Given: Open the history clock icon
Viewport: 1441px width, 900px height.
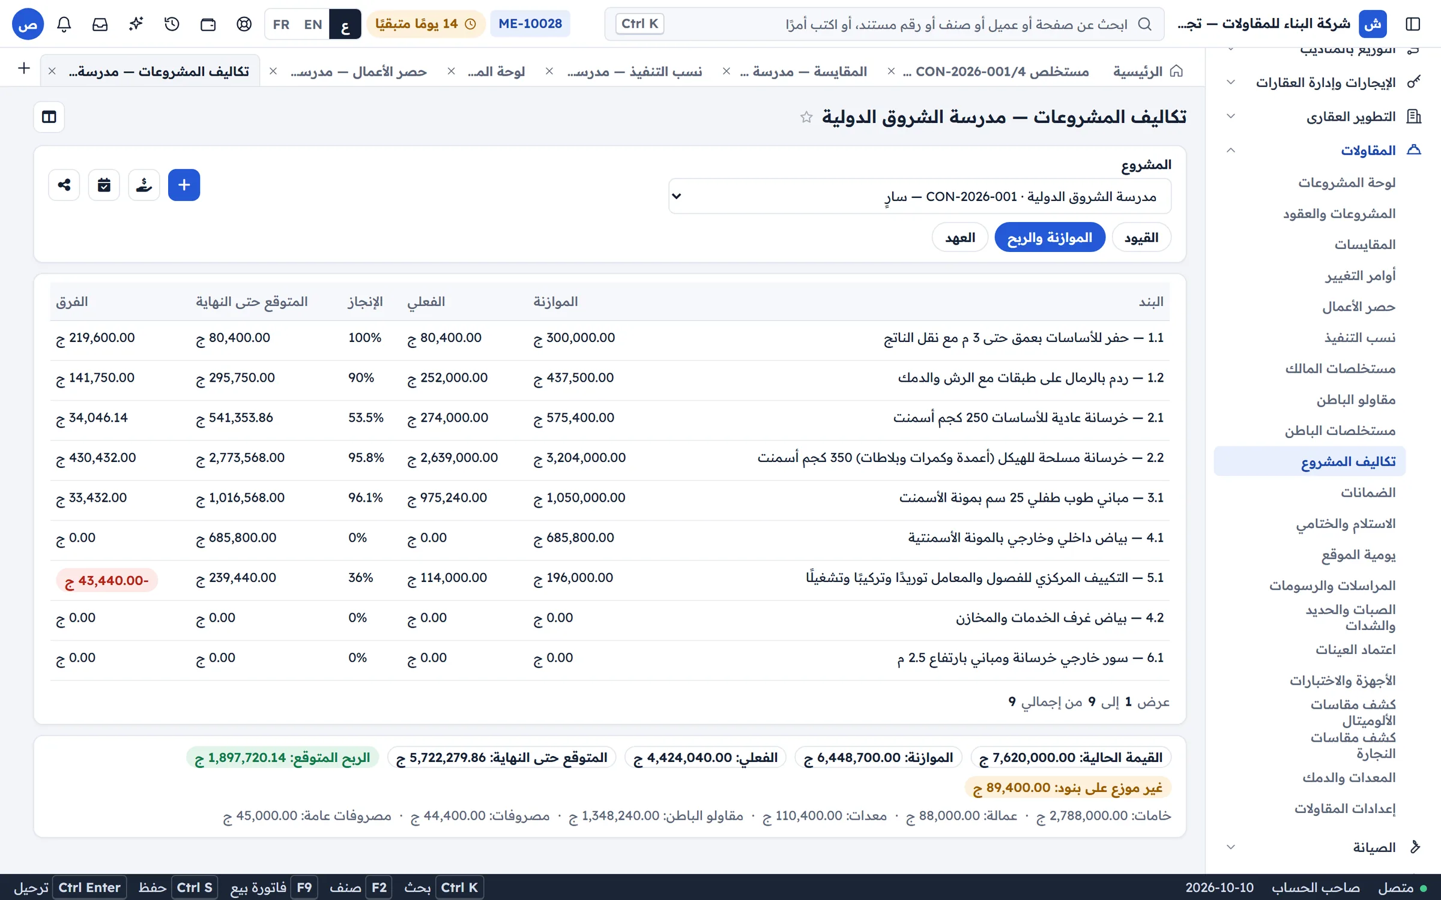Looking at the screenshot, I should pyautogui.click(x=172, y=24).
